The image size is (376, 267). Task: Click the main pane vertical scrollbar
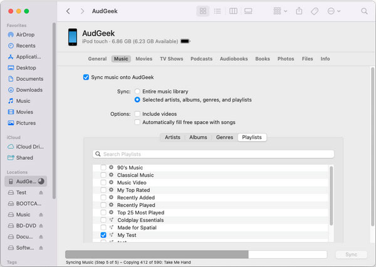click(372, 147)
